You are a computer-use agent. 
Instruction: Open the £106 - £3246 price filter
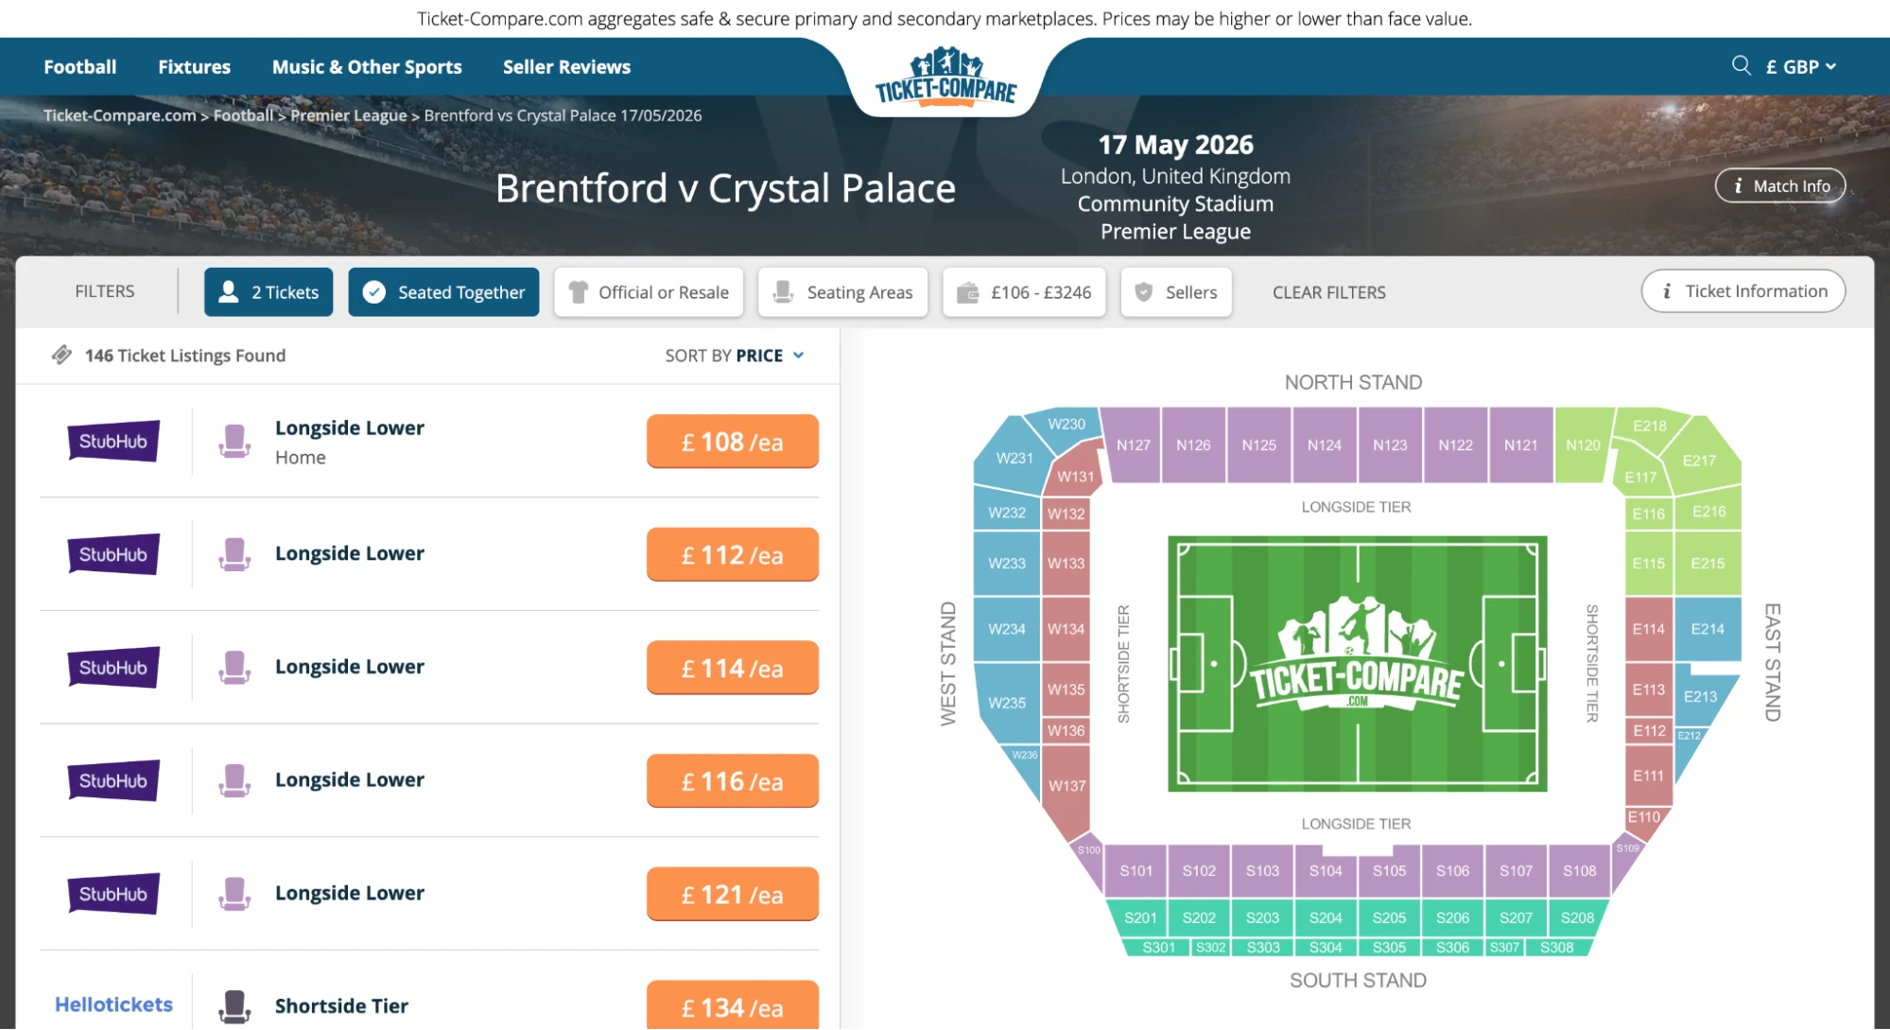point(1024,291)
